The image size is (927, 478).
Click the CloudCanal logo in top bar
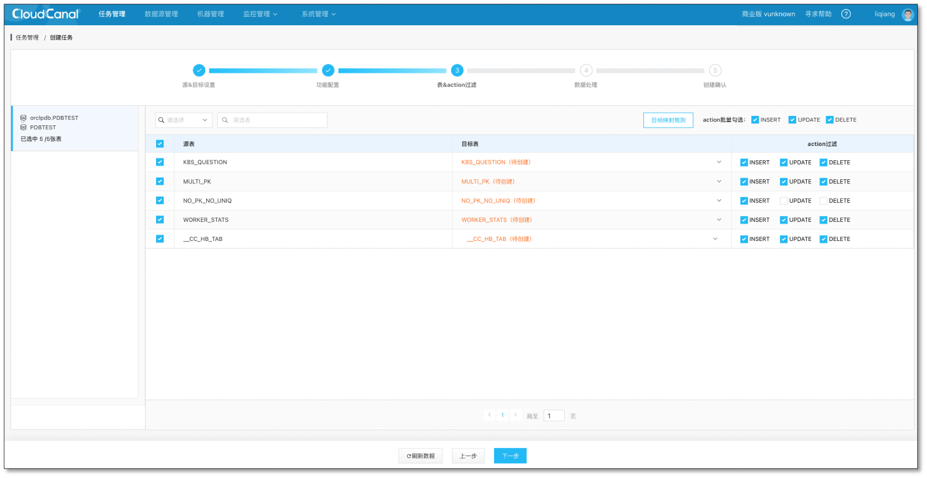[44, 14]
